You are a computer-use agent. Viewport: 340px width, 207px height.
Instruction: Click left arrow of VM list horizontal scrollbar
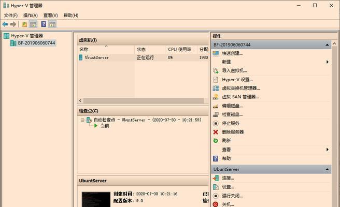[80, 101]
